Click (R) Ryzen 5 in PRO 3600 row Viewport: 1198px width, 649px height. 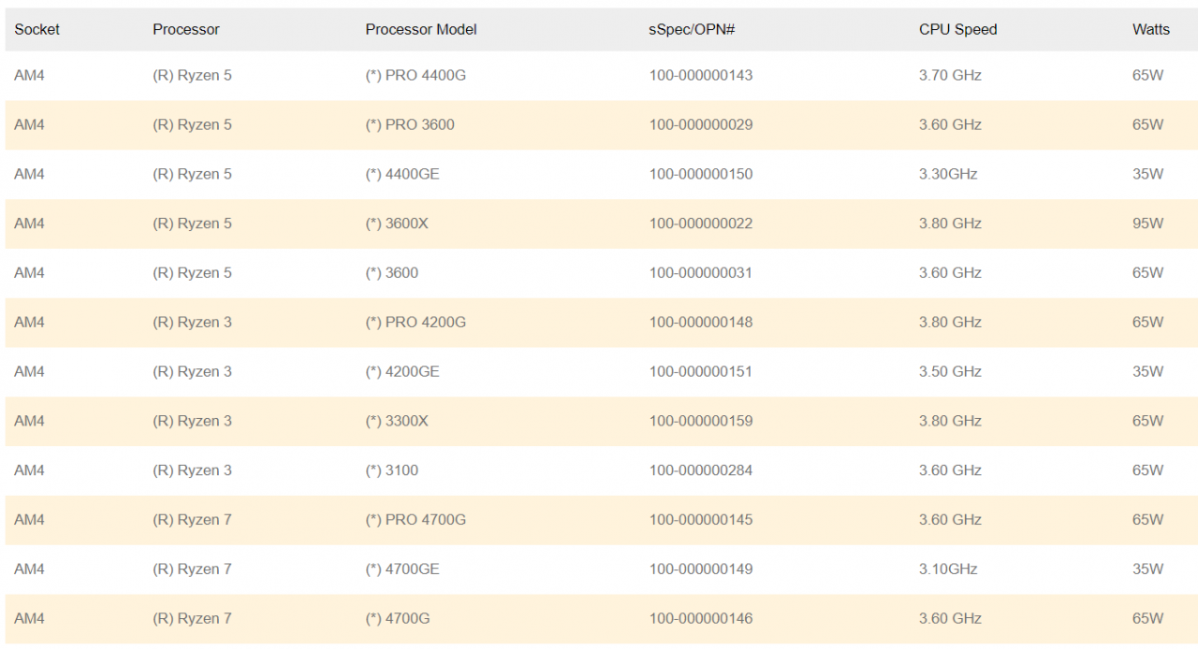coord(192,125)
